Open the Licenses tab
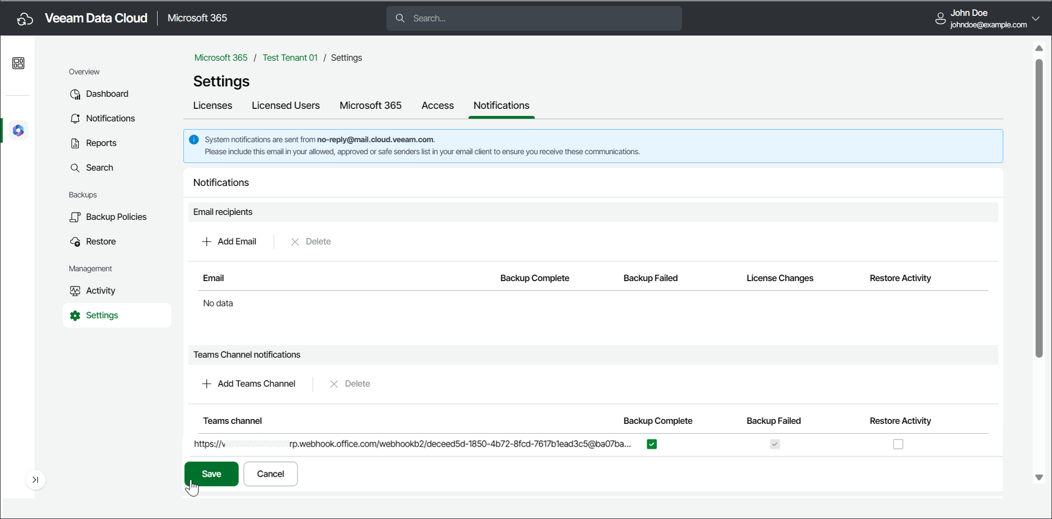Screen dimensions: 1052x519 [212, 106]
